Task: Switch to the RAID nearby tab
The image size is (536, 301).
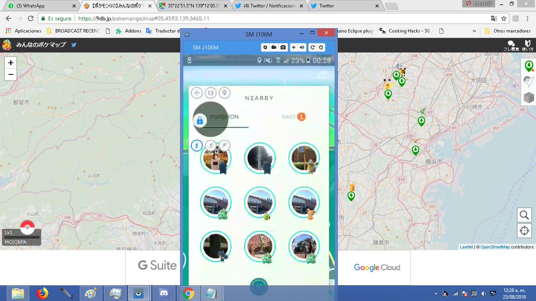Action: (293, 117)
